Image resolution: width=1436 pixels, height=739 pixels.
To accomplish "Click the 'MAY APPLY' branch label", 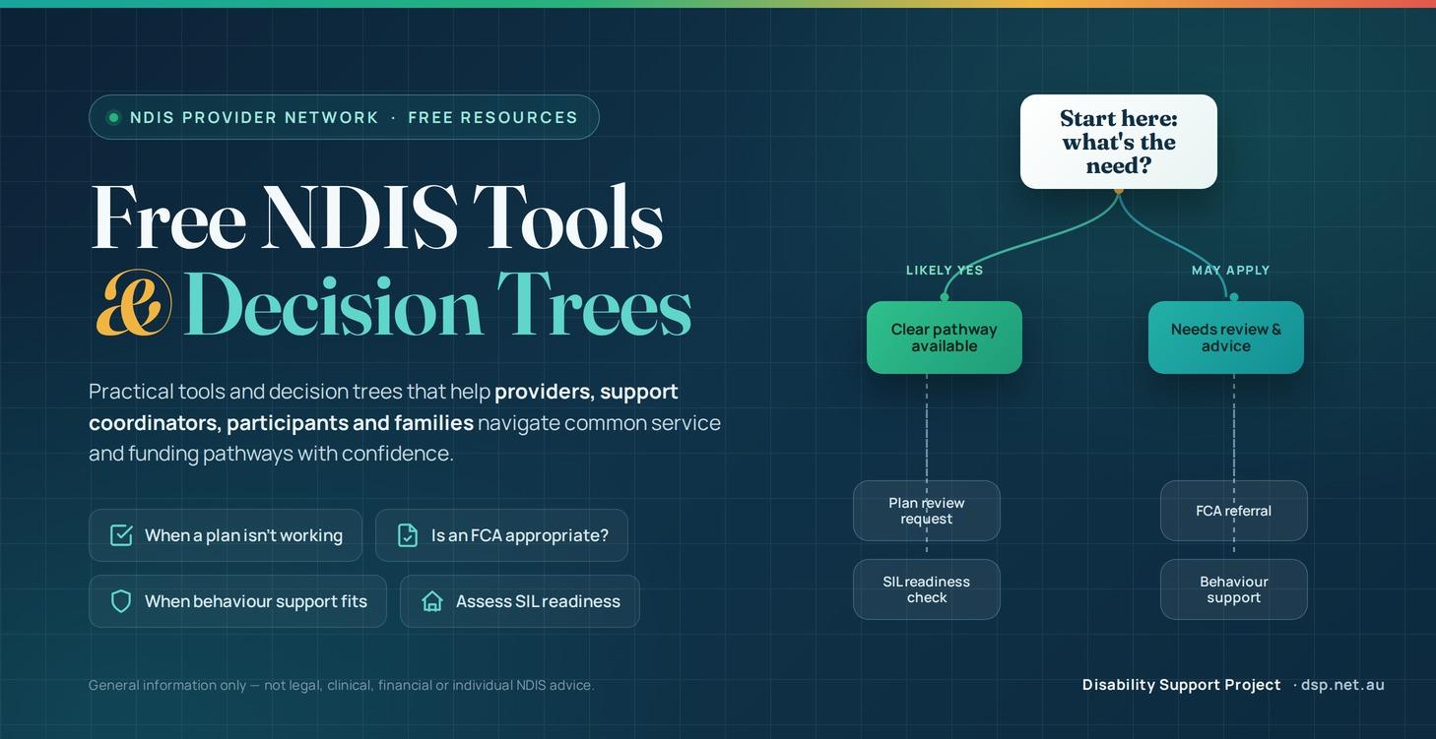I will pyautogui.click(x=1231, y=270).
